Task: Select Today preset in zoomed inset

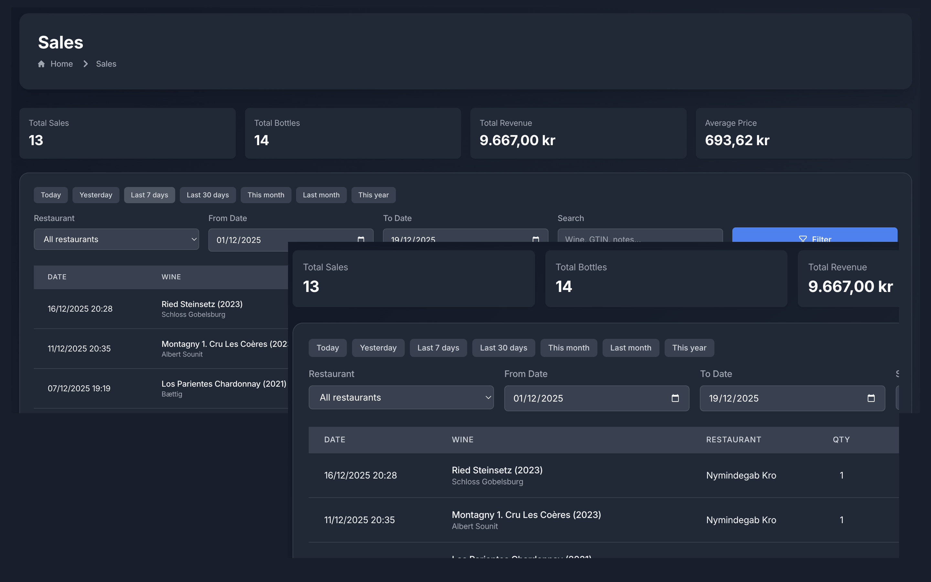Action: [x=328, y=348]
